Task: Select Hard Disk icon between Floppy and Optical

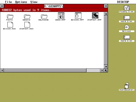Action: (x=127, y=19)
